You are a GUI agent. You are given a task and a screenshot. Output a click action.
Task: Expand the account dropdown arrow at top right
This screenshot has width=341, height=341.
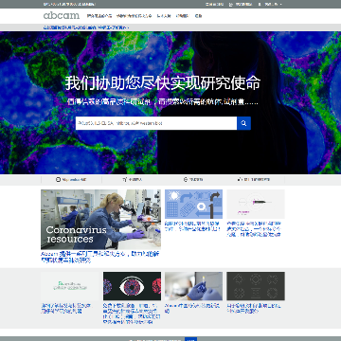point(280,5)
